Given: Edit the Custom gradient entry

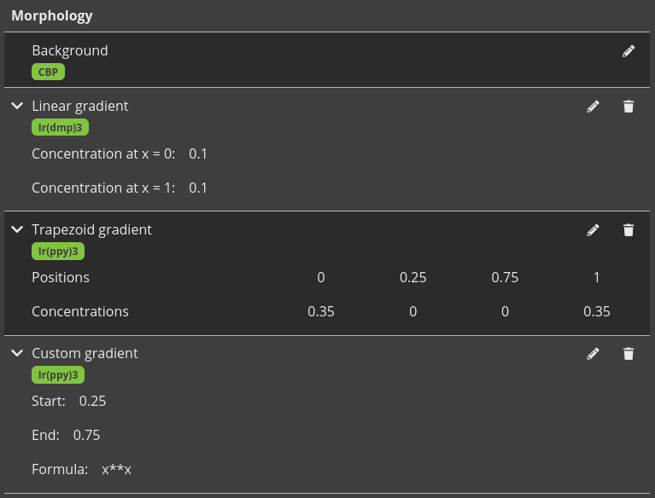Looking at the screenshot, I should (594, 354).
